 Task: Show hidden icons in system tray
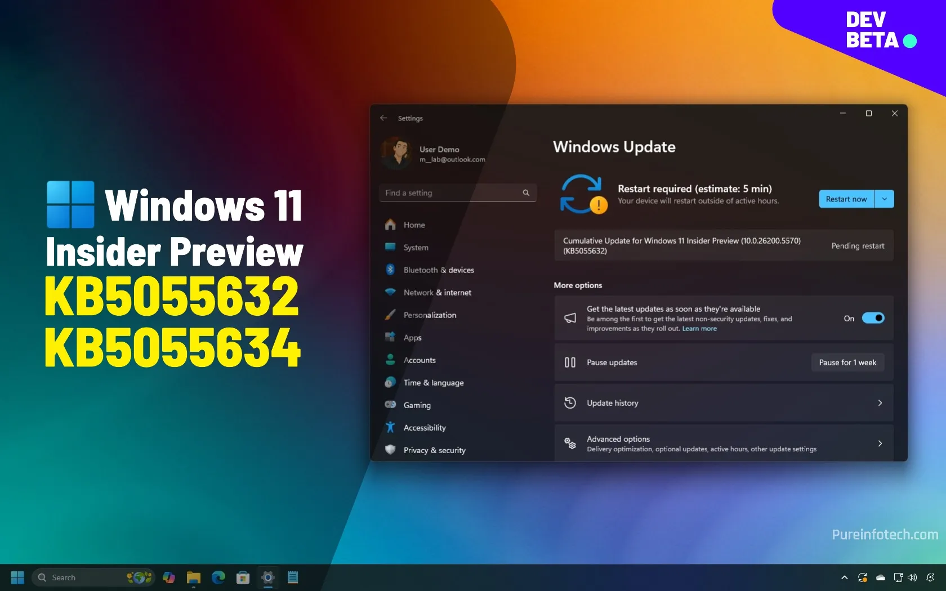844,577
